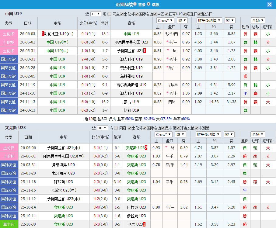The image size is (276, 228).
Task: Toggle 同客 checkbox for 突尼斯 U23
Action: click(116, 128)
